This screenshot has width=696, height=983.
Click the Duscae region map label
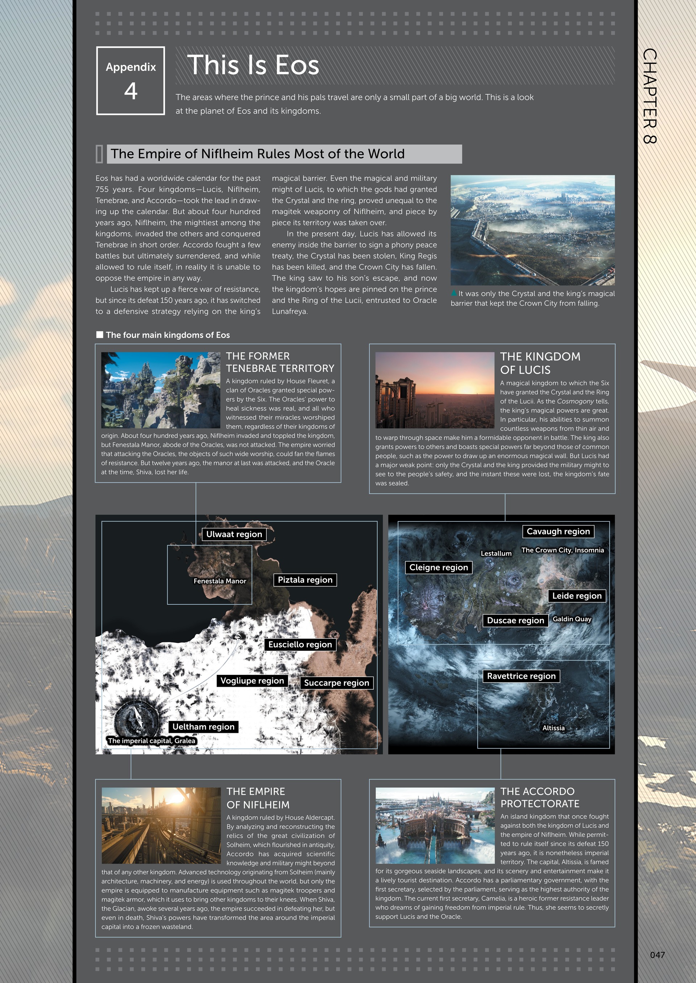click(515, 620)
